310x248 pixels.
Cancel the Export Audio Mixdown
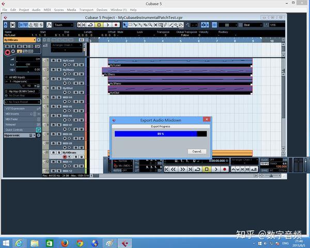pos(197,151)
